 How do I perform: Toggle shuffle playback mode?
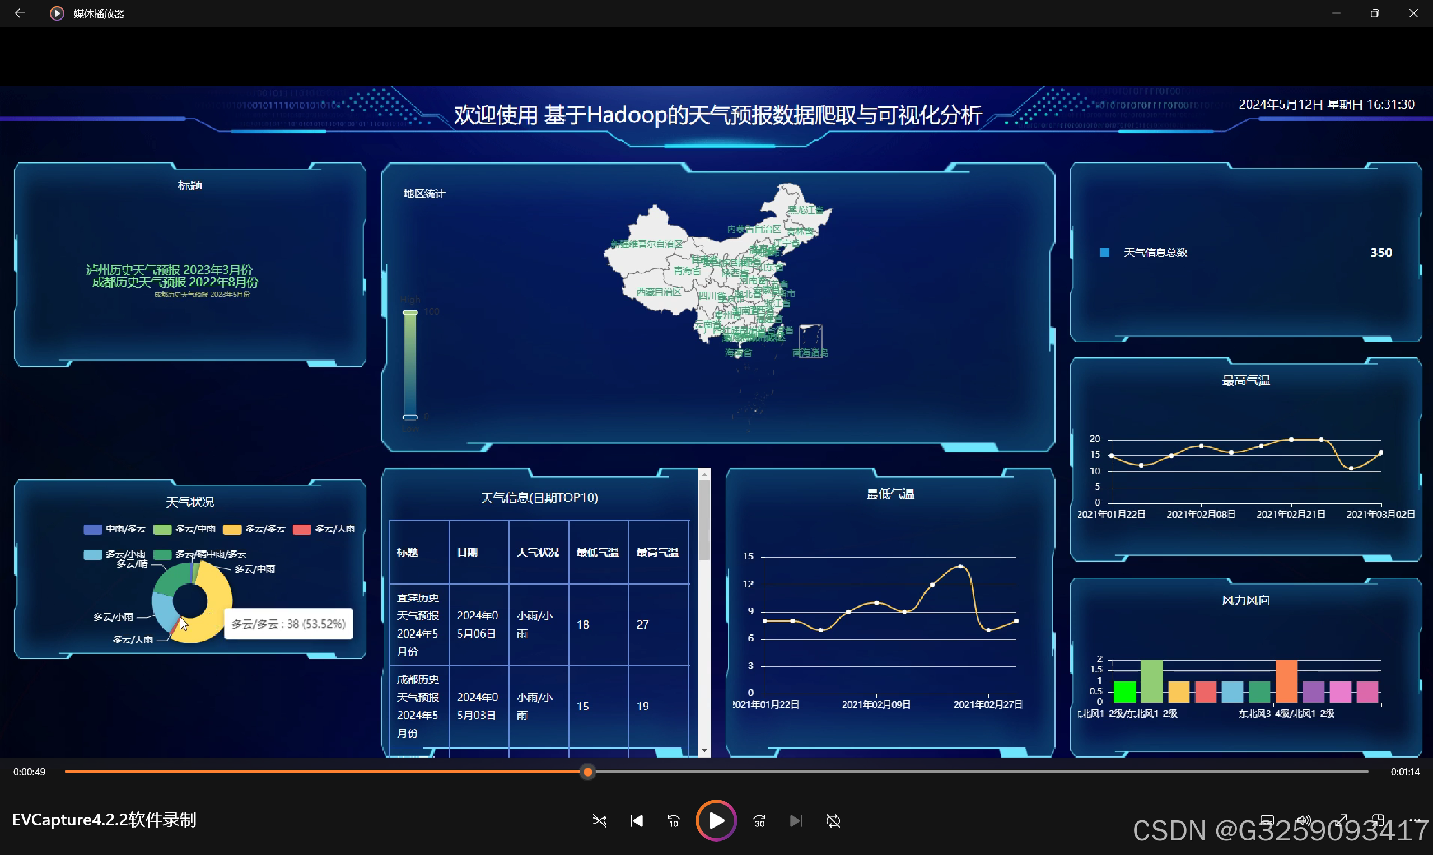pos(599,820)
